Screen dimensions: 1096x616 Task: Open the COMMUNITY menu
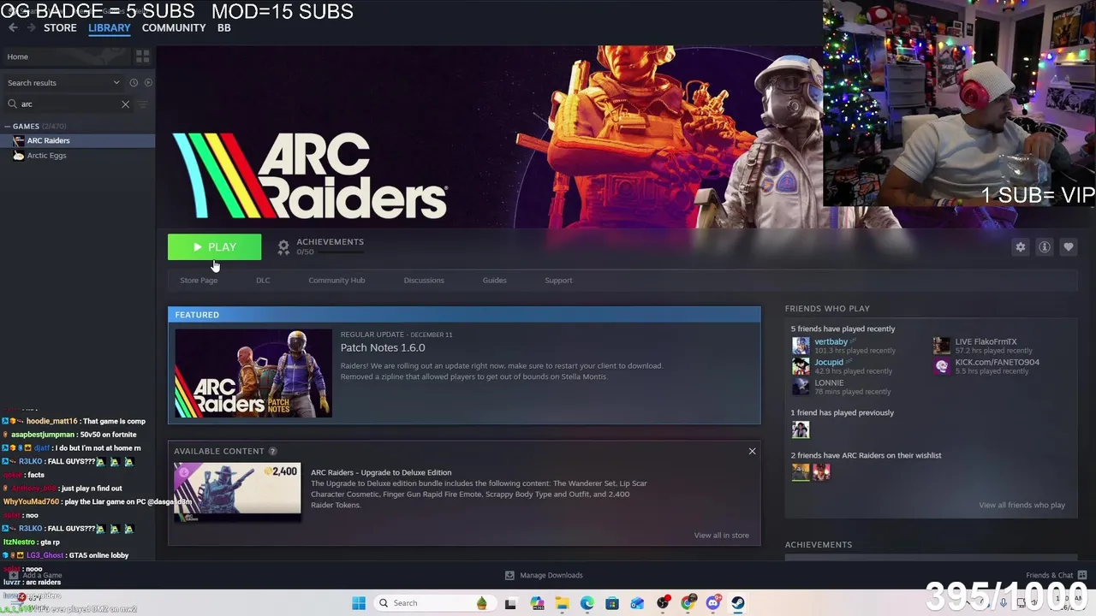(x=174, y=28)
